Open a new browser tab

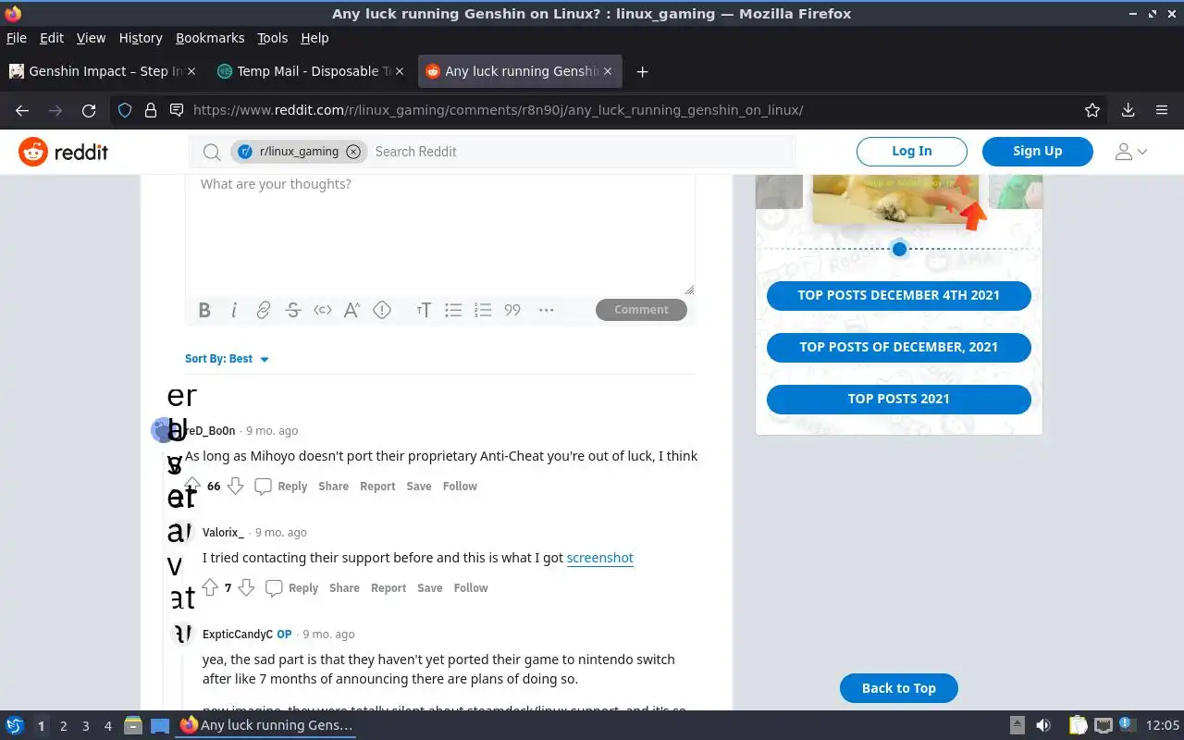point(642,71)
